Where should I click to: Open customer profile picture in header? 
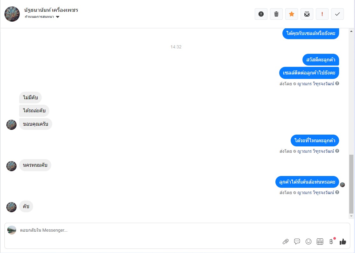point(12,14)
